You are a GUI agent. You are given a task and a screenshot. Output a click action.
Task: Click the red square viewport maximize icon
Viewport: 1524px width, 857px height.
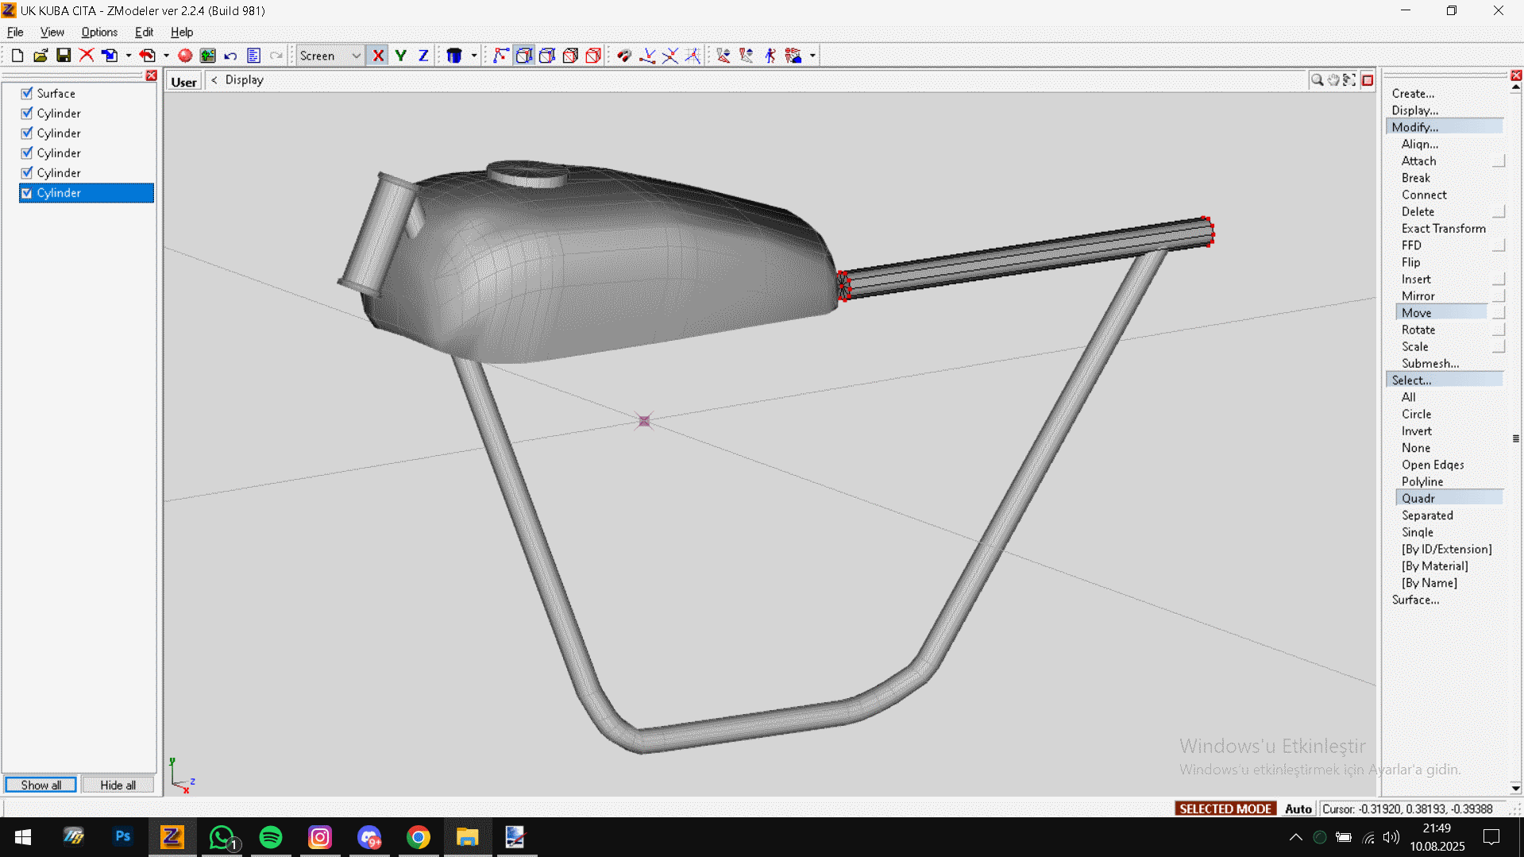pos(1368,80)
